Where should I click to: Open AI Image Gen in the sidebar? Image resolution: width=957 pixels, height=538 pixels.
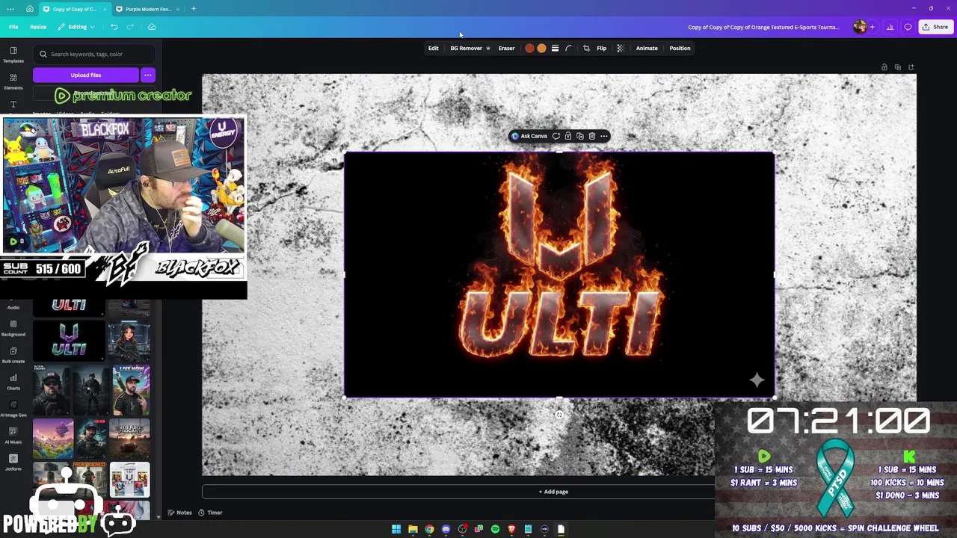13,409
